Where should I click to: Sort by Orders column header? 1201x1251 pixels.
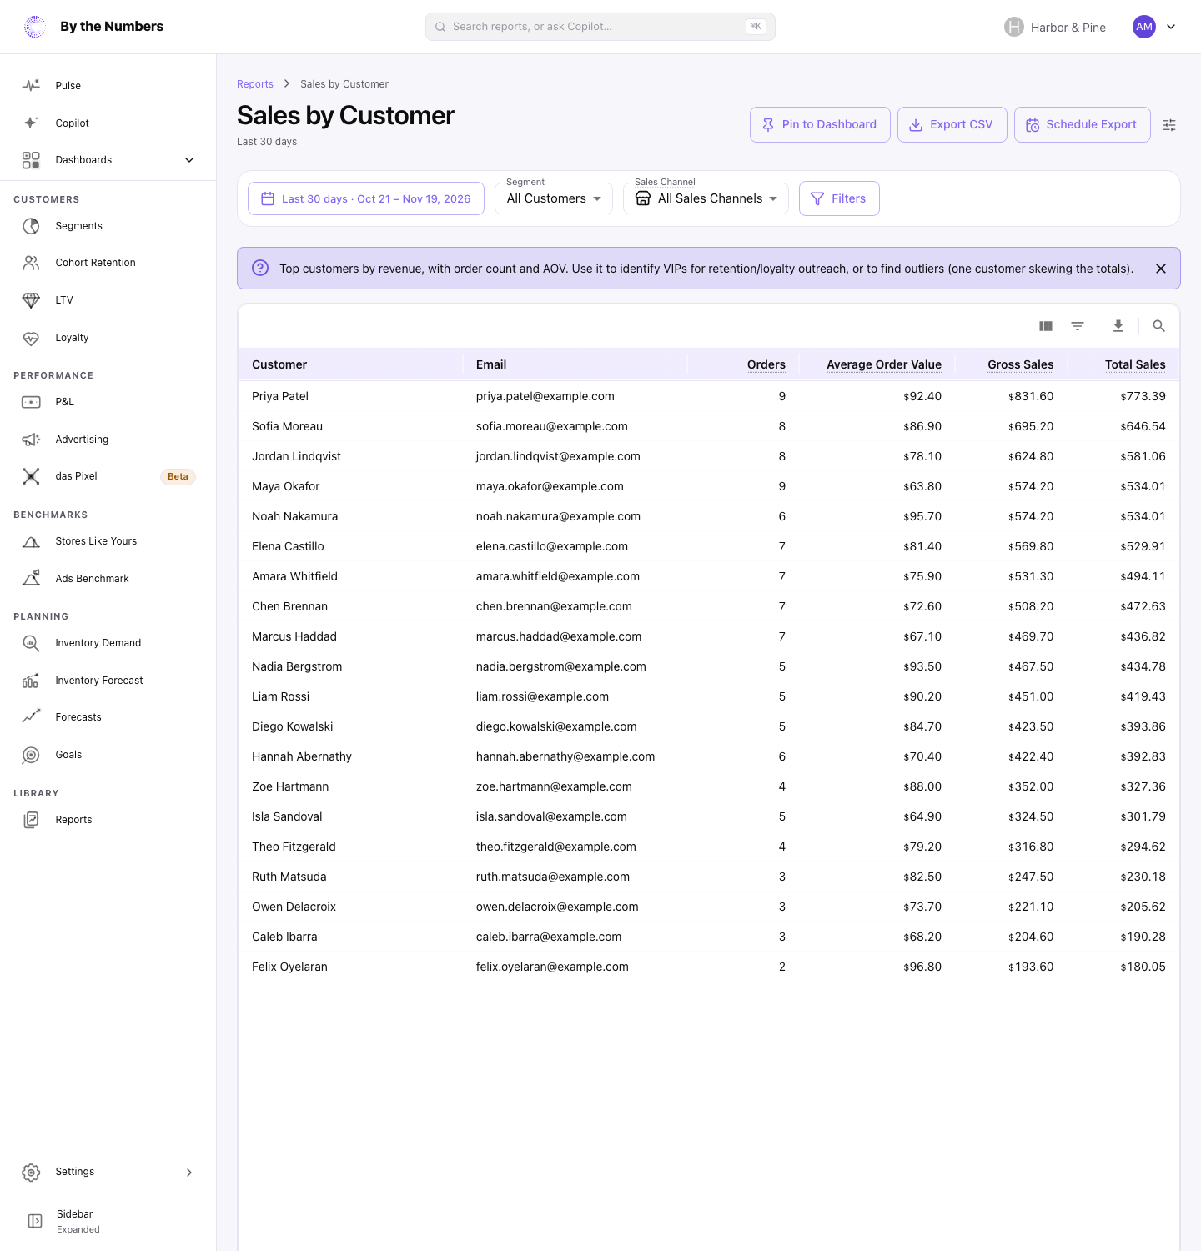(766, 364)
